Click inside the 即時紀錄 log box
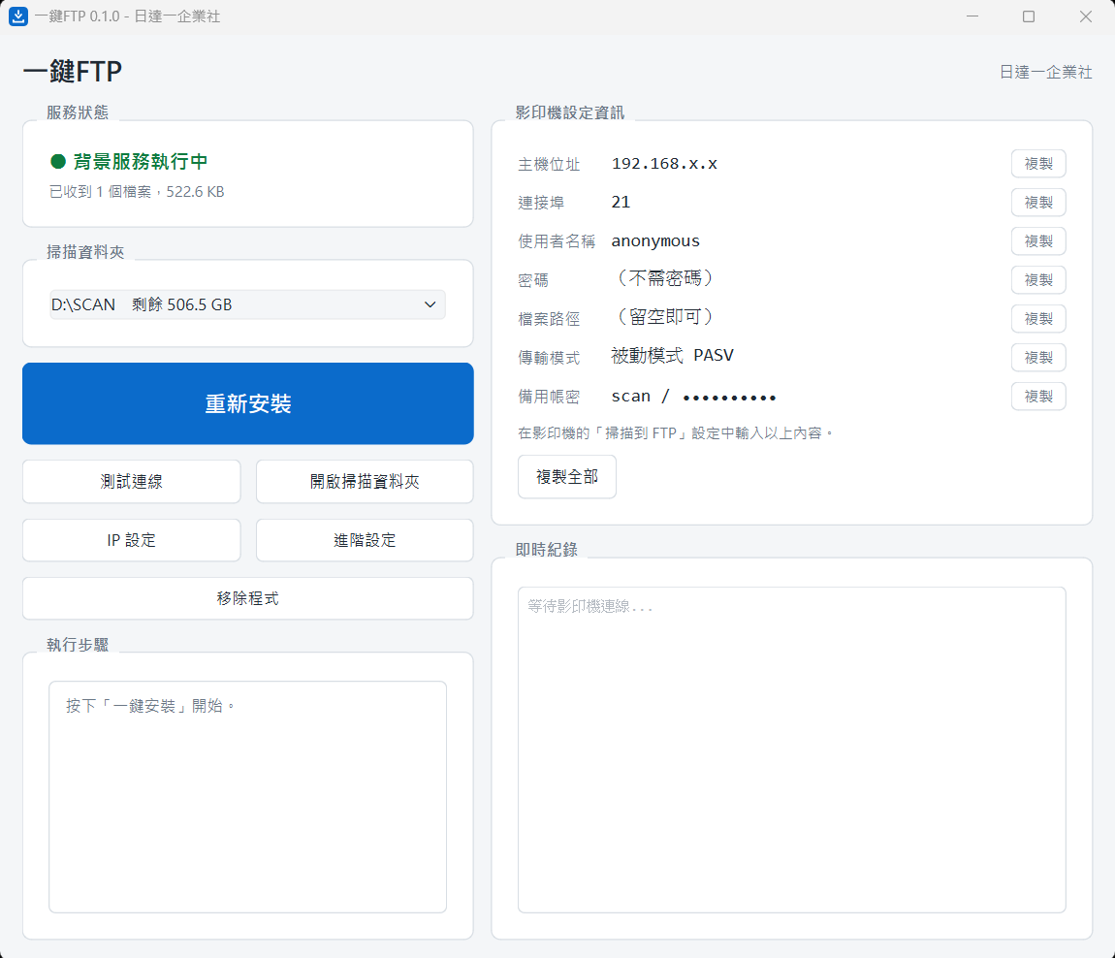Screen dimensions: 1115x958 click(791, 750)
